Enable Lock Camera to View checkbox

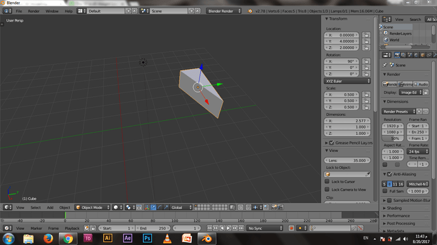point(327,189)
